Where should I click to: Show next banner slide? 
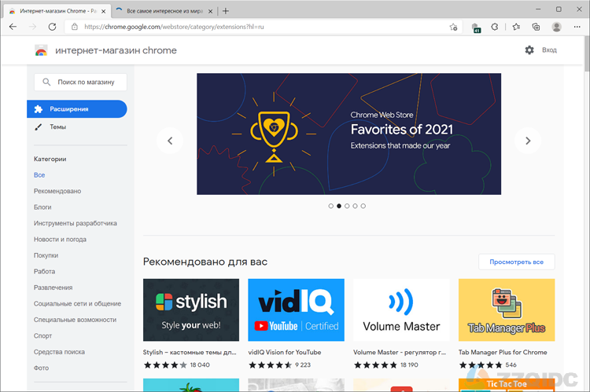[x=528, y=141]
